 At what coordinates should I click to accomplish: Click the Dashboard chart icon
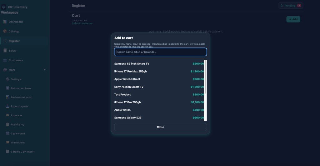(x=5, y=22)
